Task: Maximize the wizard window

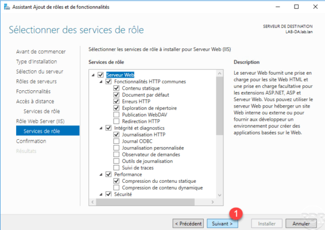Action: (x=296, y=7)
